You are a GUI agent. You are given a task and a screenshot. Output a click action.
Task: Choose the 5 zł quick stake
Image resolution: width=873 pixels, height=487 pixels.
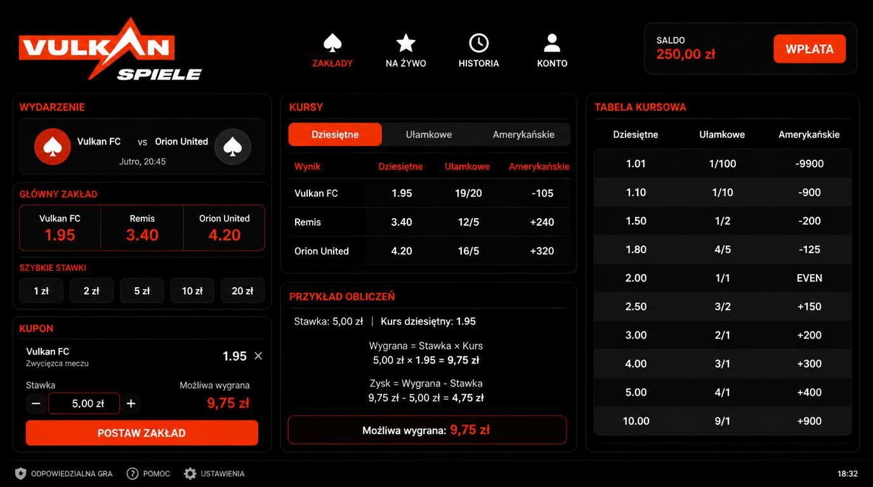(x=141, y=291)
